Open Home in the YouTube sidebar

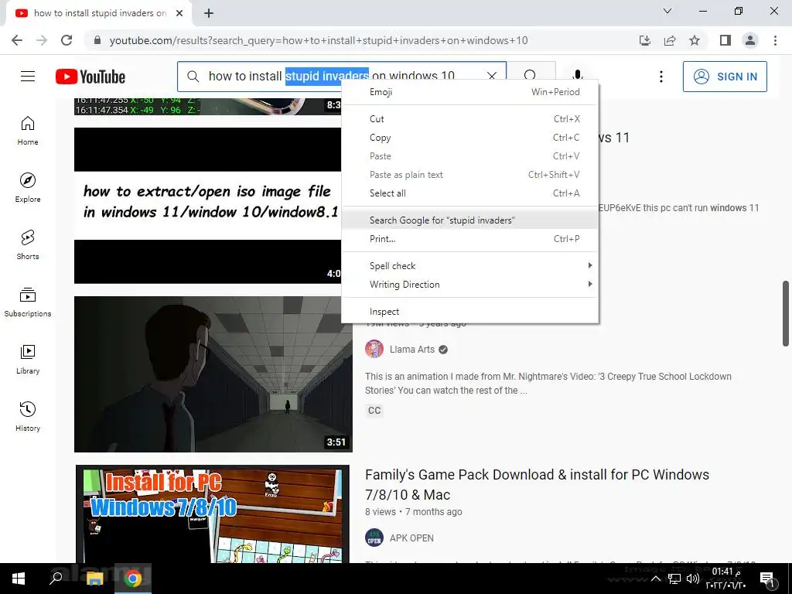(x=28, y=130)
